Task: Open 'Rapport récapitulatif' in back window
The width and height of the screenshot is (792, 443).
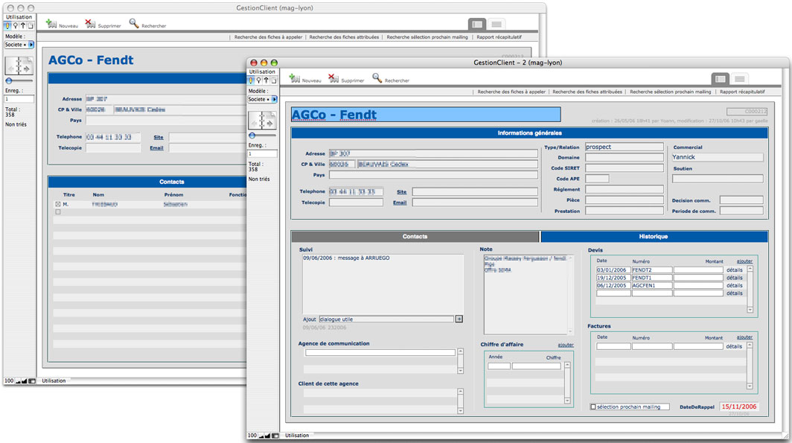Action: pyautogui.click(x=499, y=37)
